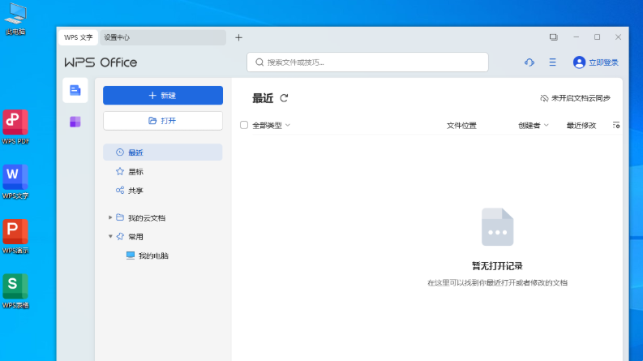Open the cloud sync icon in header

pos(529,62)
